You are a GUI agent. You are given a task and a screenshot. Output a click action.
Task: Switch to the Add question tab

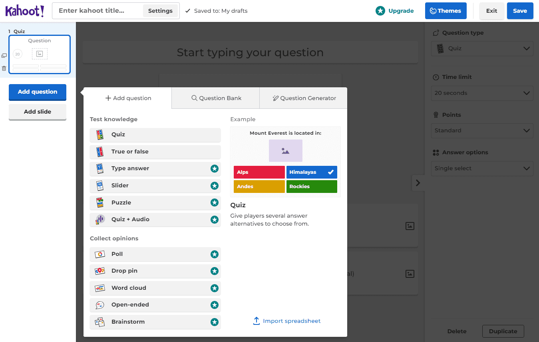128,98
